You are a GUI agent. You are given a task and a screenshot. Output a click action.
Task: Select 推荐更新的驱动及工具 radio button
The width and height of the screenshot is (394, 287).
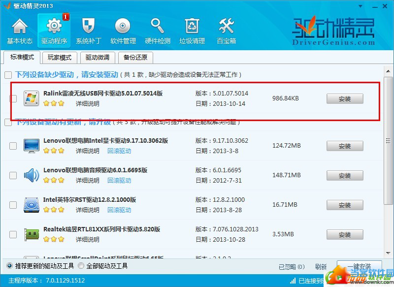(x=9, y=266)
